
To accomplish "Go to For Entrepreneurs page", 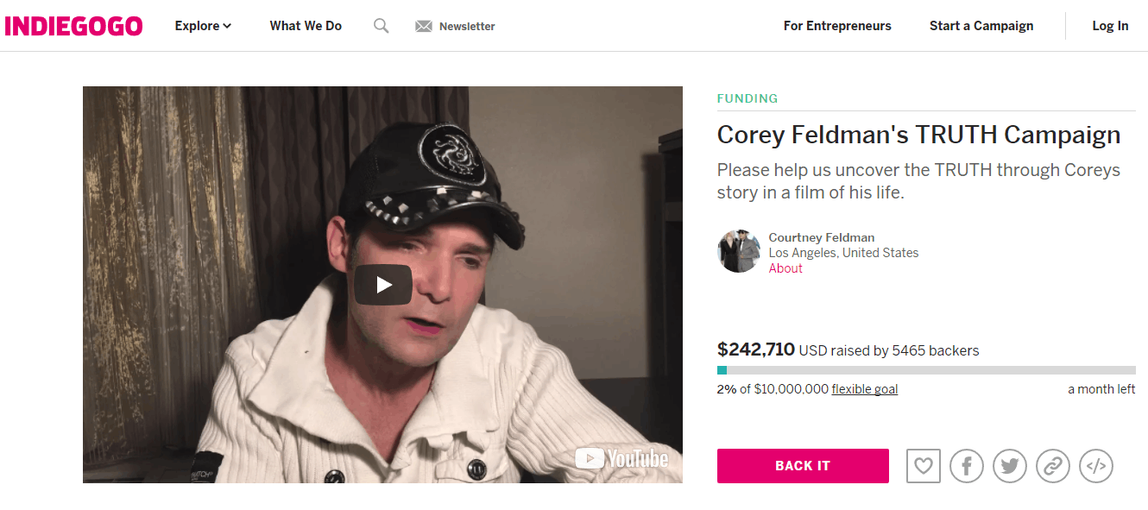I will 837,26.
